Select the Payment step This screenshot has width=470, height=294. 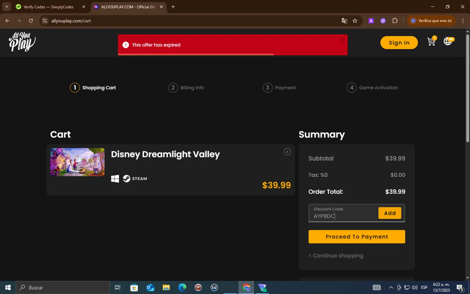(279, 88)
